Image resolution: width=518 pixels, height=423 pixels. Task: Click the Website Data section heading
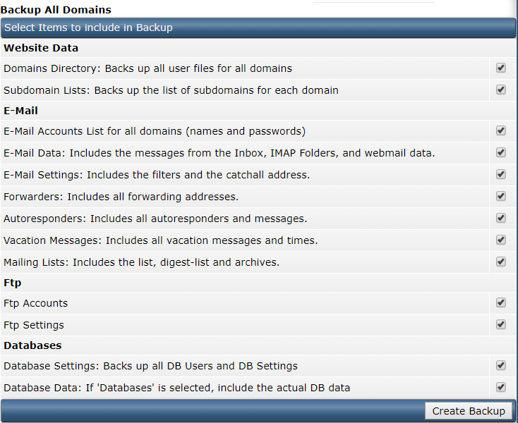[x=41, y=48]
